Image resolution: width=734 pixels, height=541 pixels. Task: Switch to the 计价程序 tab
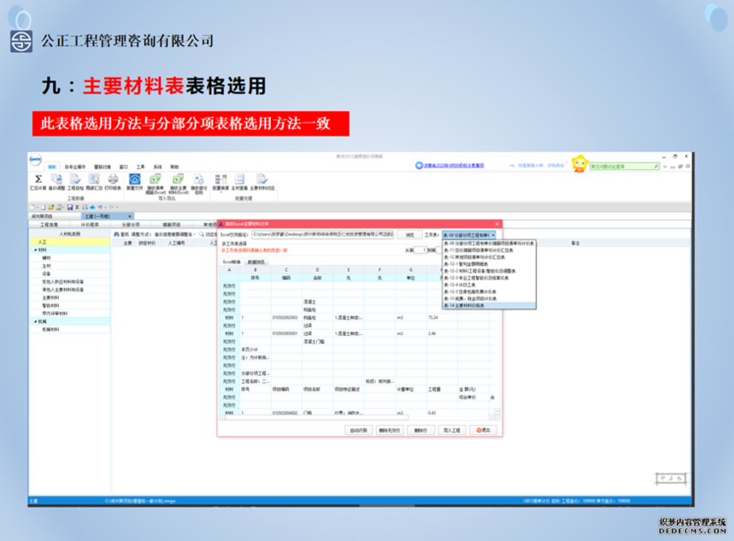point(90,225)
